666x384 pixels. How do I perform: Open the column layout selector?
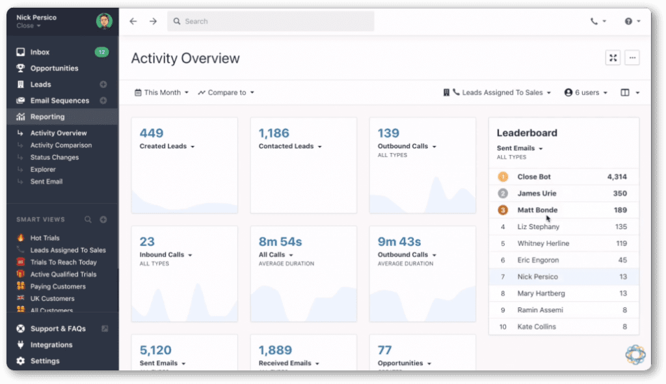[630, 93]
